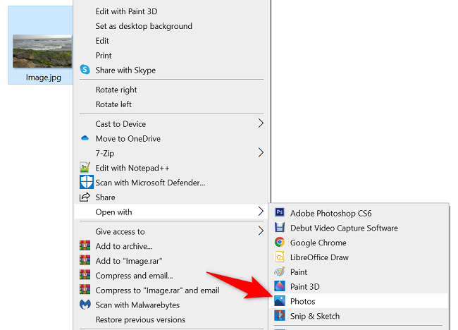
Task: Click the LibreOffice Draw icon
Action: pos(280,257)
